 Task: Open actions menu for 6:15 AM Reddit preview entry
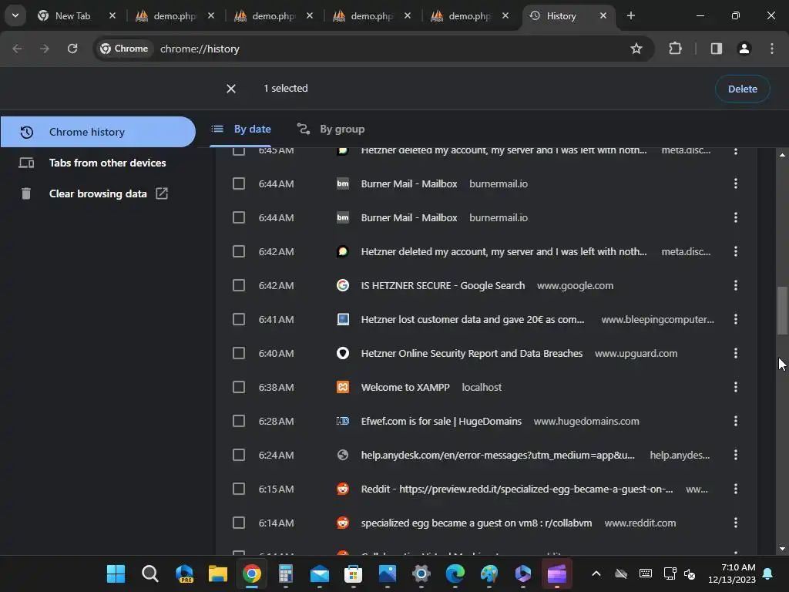(x=736, y=489)
